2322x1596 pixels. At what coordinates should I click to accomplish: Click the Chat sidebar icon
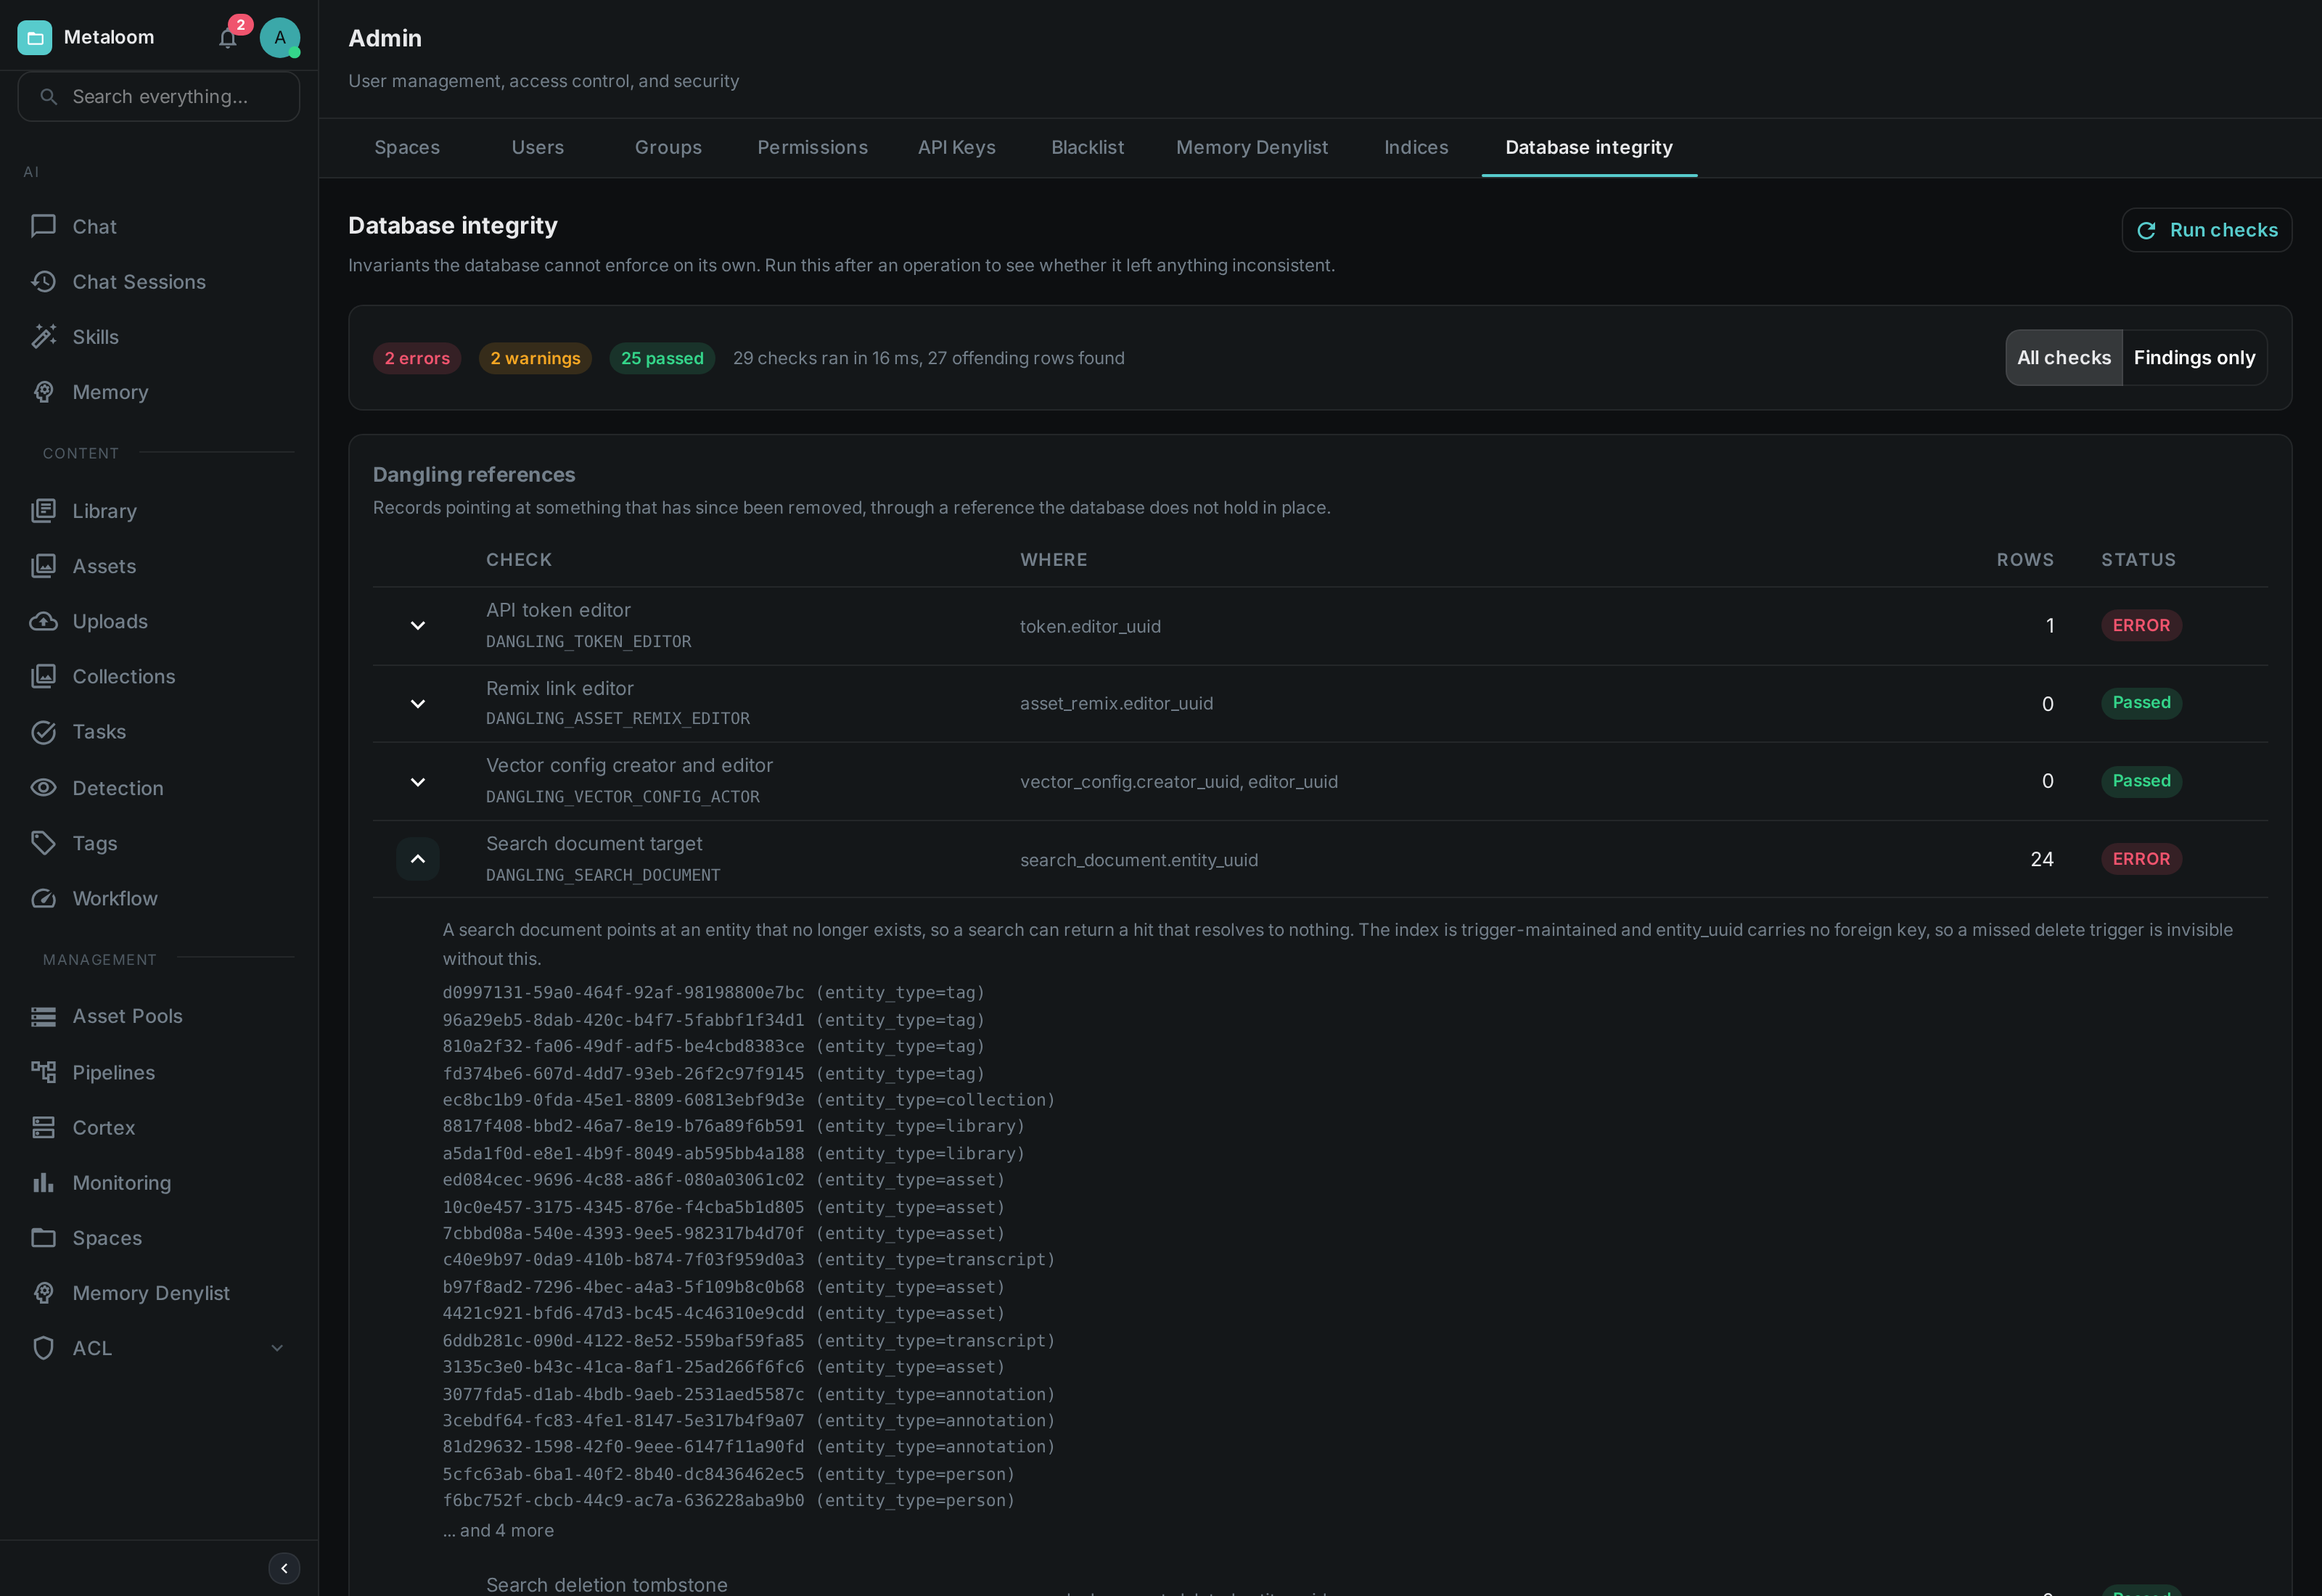coord(43,227)
